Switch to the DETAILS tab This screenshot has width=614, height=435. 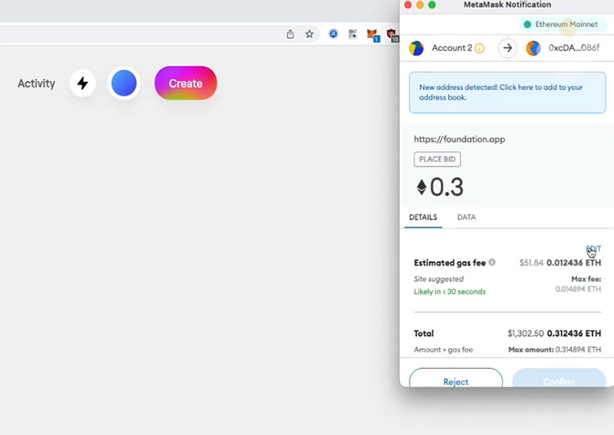423,217
